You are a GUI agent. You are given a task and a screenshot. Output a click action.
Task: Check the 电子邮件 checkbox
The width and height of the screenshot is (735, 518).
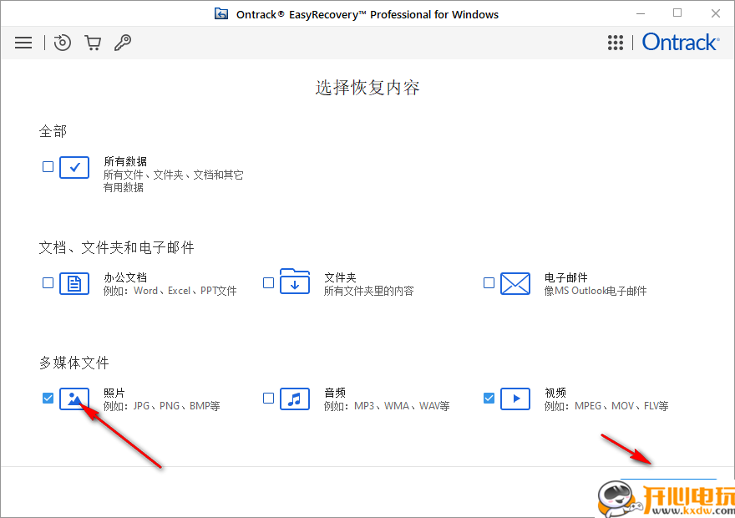click(x=489, y=282)
